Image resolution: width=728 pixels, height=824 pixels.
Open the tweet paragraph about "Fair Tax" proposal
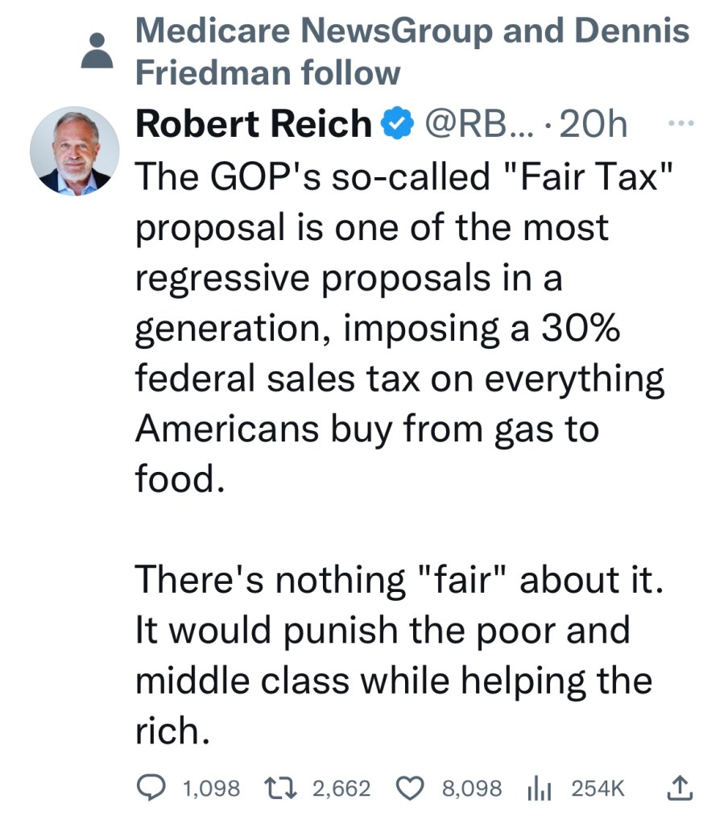(x=399, y=326)
